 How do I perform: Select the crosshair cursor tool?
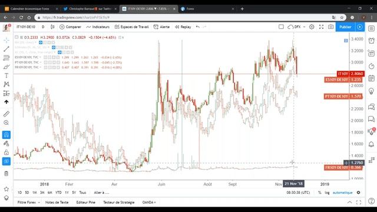6,40
